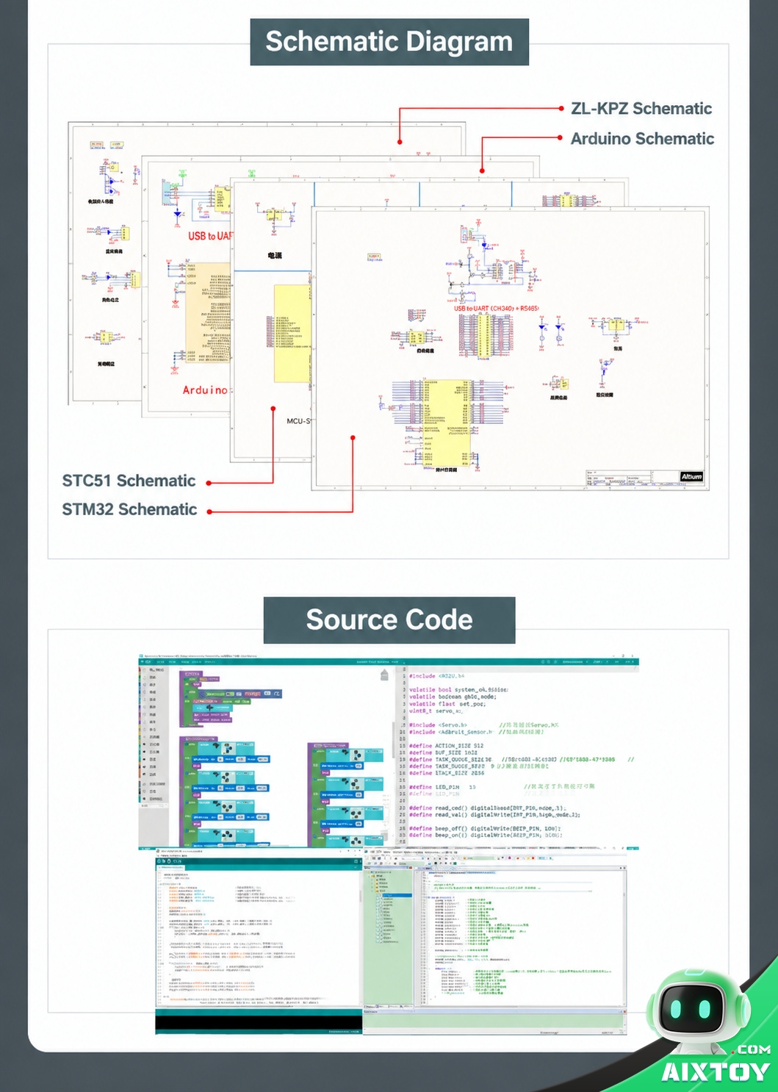Select the "STM32 Schematic" label
778x1092 pixels.
(x=129, y=509)
